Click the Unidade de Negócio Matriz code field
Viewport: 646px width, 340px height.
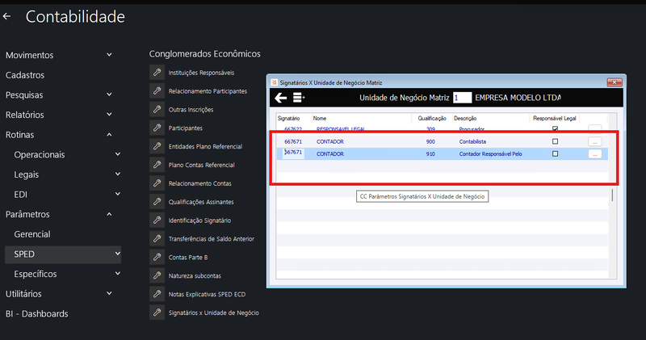(462, 98)
